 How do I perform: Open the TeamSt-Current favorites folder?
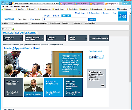pos(59,9)
